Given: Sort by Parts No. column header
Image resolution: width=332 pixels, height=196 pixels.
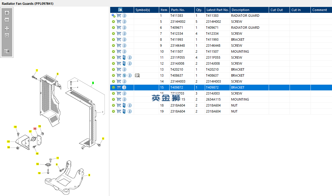Looking at the screenshot, I should coord(182,10).
